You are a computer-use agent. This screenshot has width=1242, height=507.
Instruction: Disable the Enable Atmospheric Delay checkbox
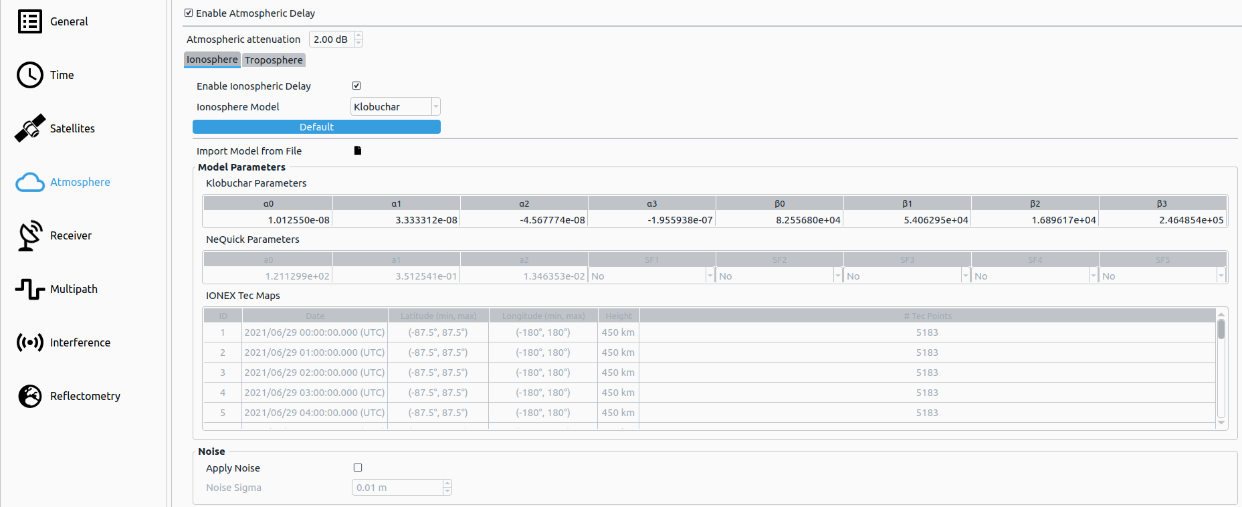(x=189, y=13)
